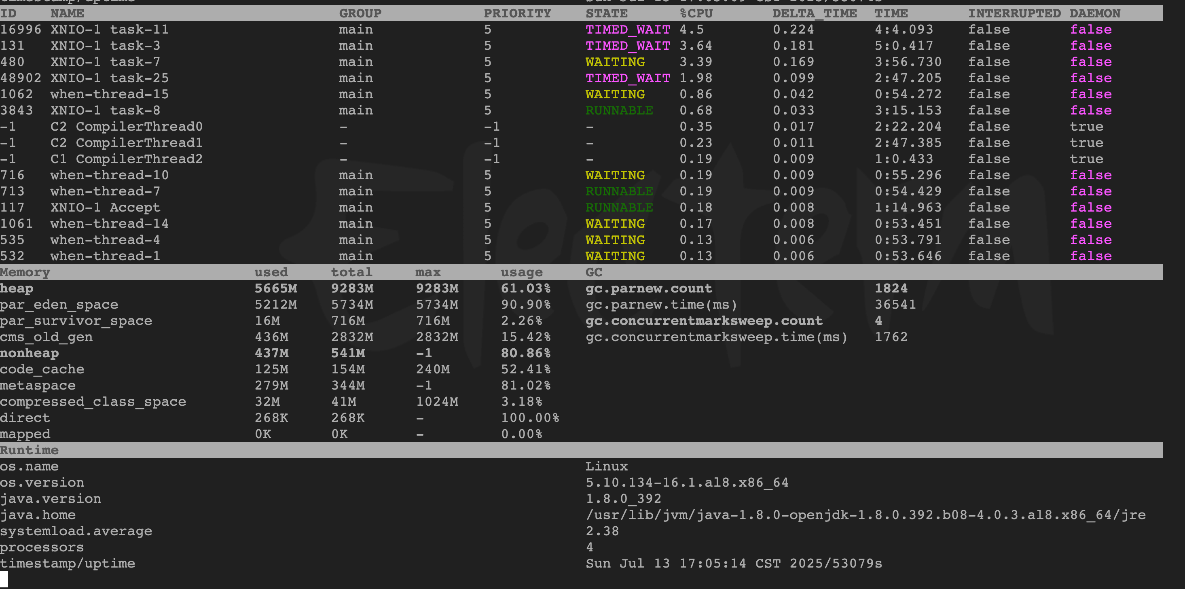Select RUNNABLE state of XNIO-1 task-8
Viewport: 1185px width, 589px height.
[x=619, y=110]
